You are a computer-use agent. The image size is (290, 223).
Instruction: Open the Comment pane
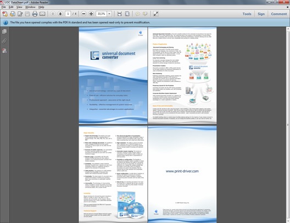(278, 14)
